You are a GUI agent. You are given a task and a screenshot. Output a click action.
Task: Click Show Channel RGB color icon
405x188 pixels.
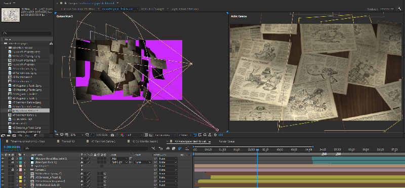click(122, 135)
